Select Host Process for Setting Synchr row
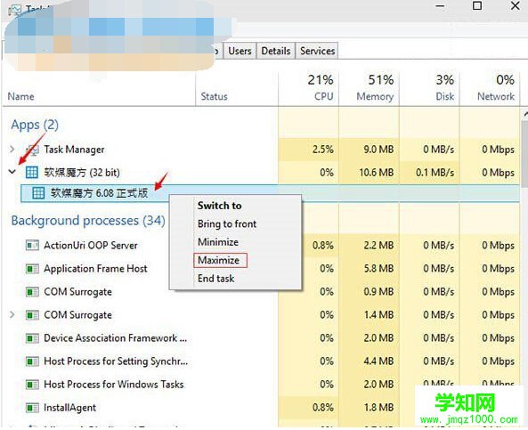528x430 pixels. coord(116,361)
